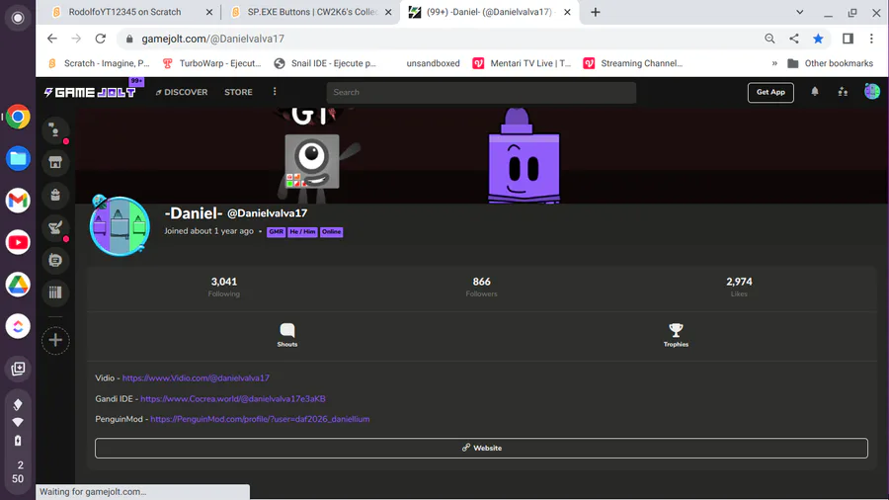This screenshot has height=500, width=889.
Task: Open the more options menu next to STORE
Action: 275,92
